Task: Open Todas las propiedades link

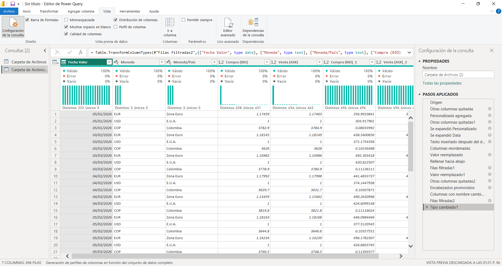Action: 442,83
